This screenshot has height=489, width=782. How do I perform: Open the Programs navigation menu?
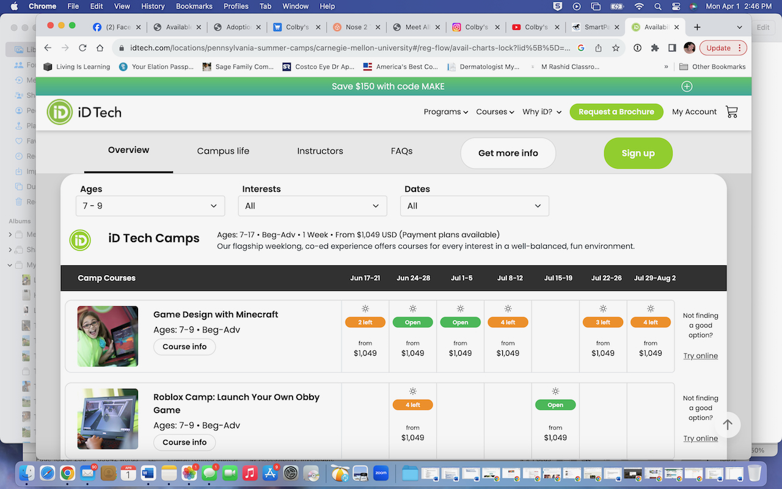(445, 112)
